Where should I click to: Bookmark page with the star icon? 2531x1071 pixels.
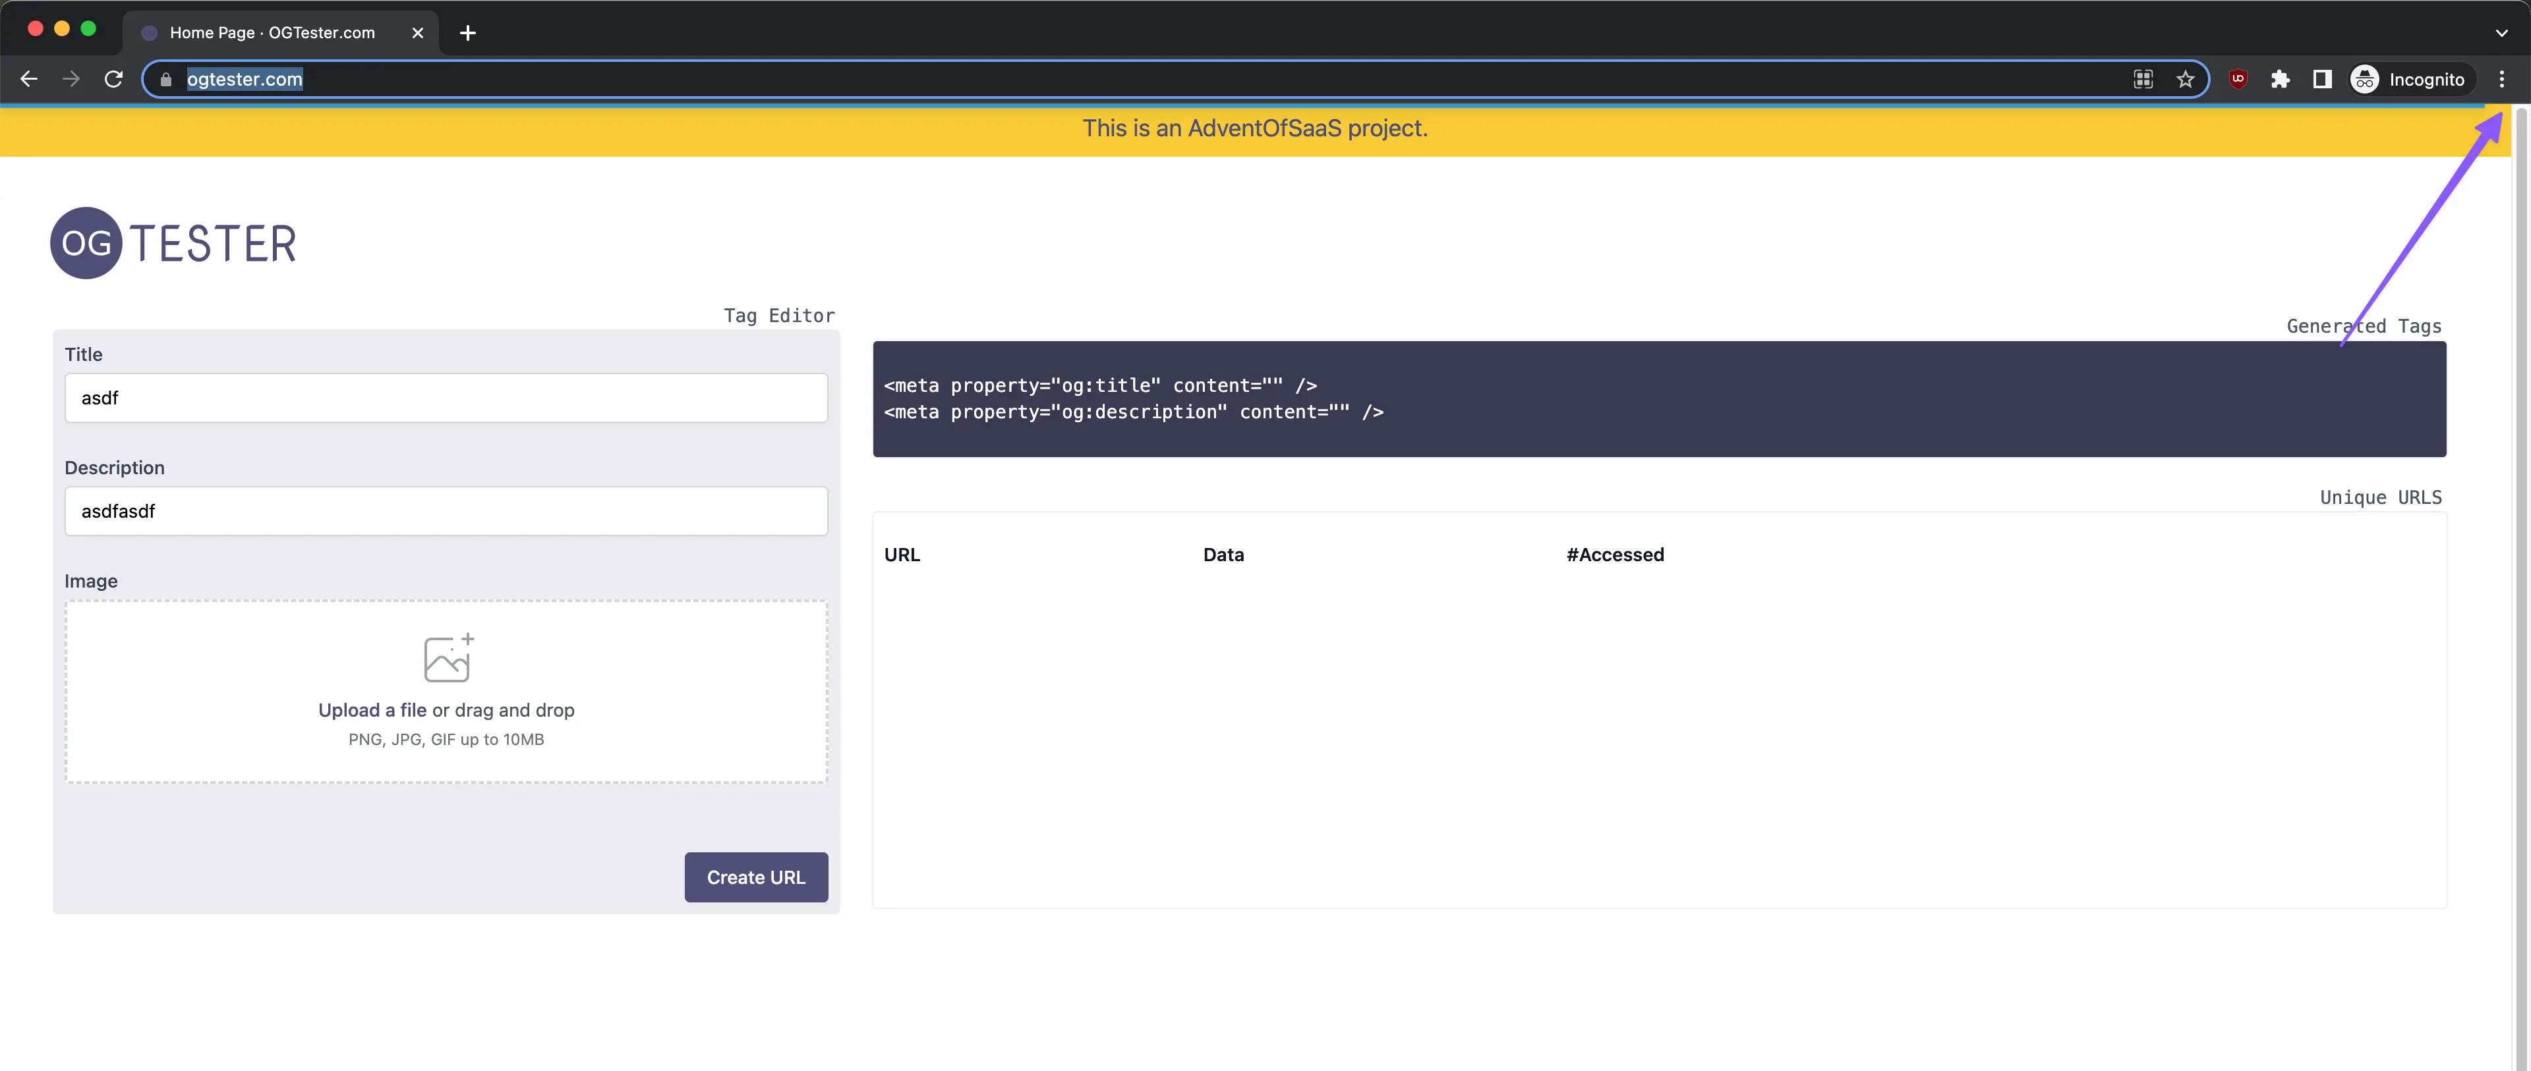click(x=2185, y=80)
